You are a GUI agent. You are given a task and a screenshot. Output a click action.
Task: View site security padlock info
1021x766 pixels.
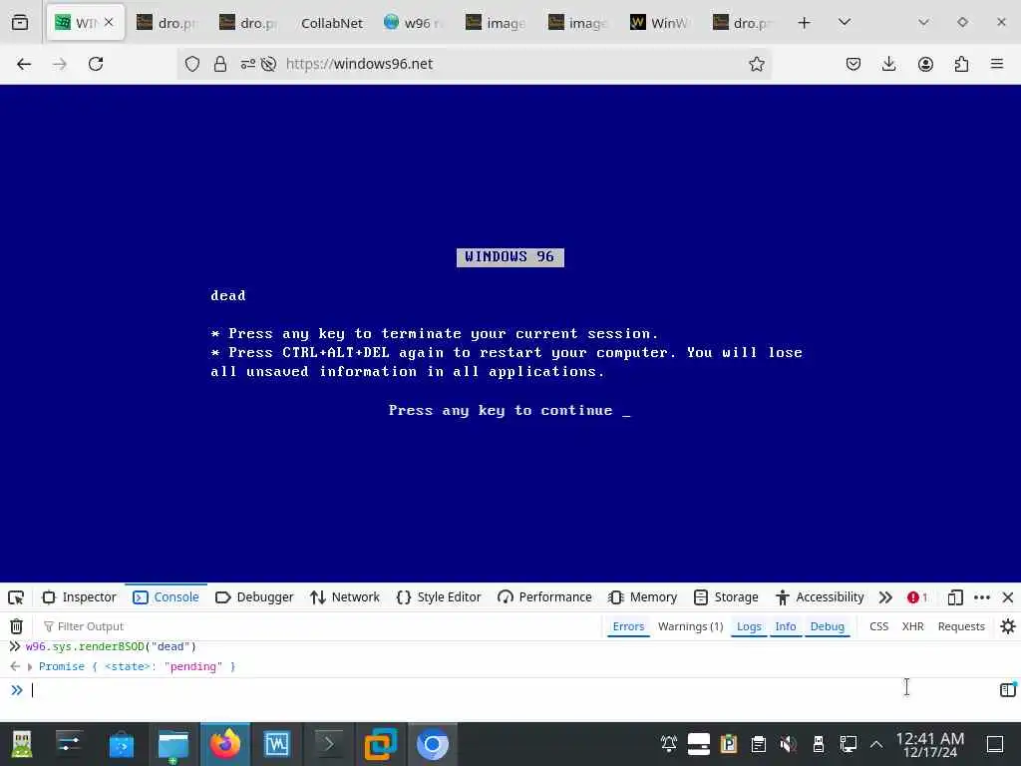pos(220,64)
